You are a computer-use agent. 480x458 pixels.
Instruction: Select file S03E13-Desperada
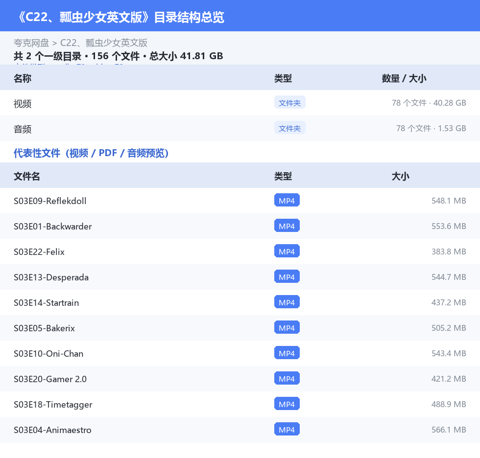click(51, 277)
